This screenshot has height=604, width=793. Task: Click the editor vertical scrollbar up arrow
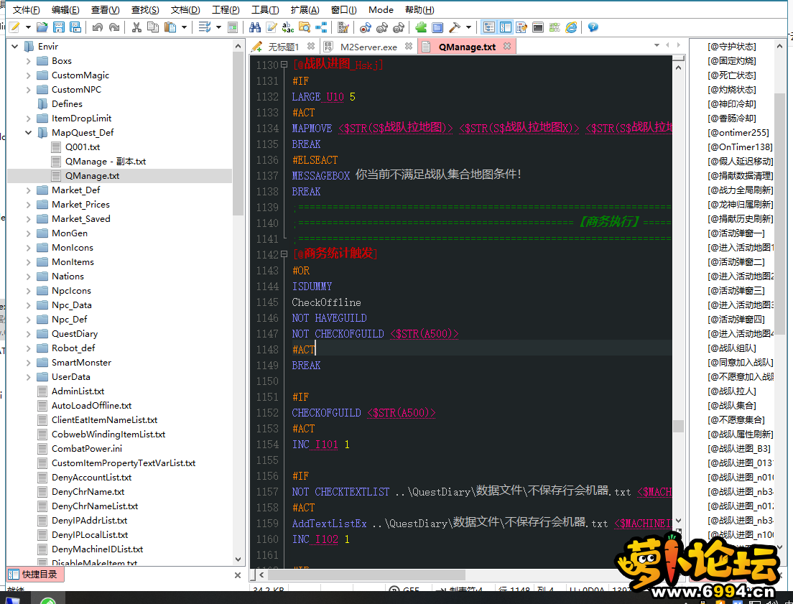point(678,68)
